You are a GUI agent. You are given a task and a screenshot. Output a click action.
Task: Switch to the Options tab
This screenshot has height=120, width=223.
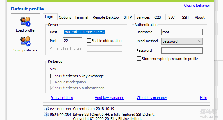pyautogui.click(x=65, y=17)
